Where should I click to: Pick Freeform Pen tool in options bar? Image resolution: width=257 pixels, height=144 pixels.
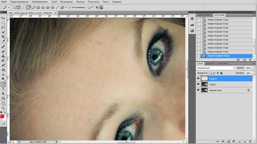pyautogui.click(x=33, y=7)
